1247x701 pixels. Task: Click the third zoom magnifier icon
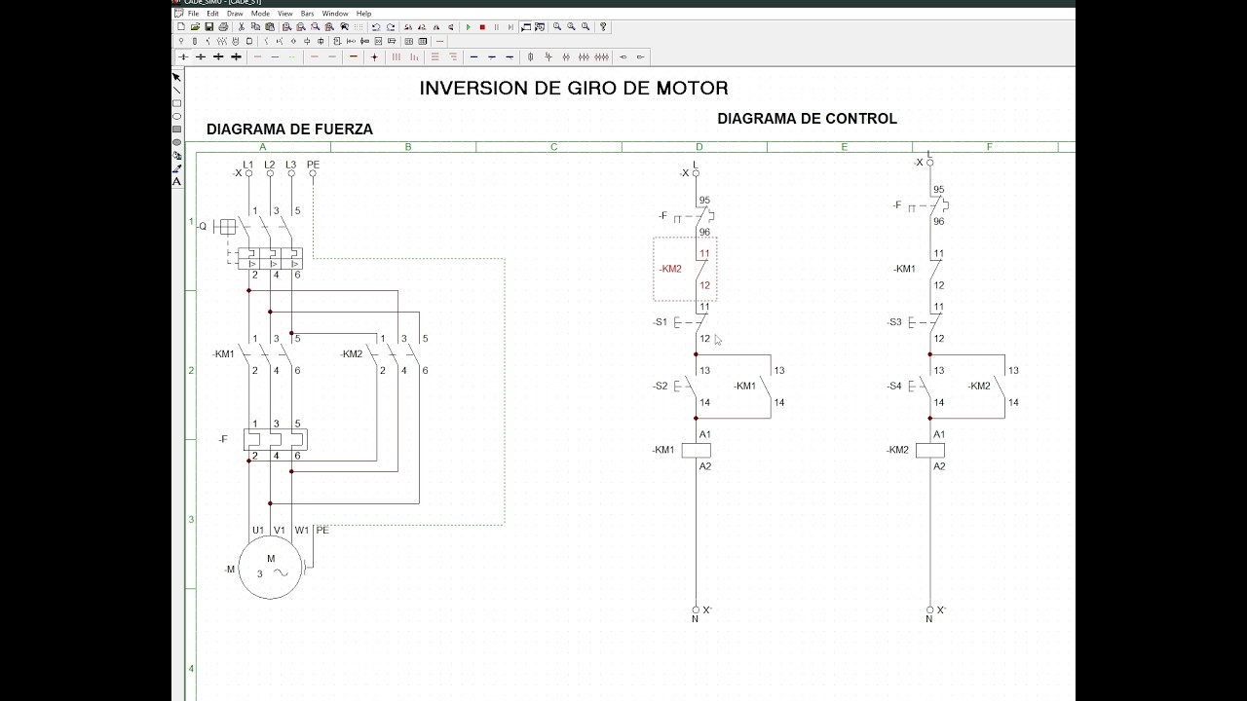click(x=586, y=27)
